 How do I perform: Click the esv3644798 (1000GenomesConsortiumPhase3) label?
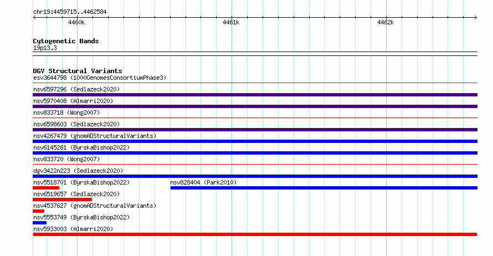pyautogui.click(x=100, y=78)
